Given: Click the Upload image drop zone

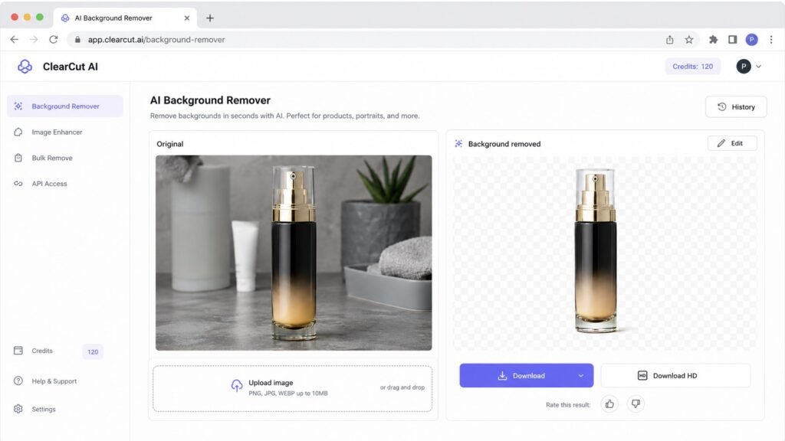Looking at the screenshot, I should 292,388.
